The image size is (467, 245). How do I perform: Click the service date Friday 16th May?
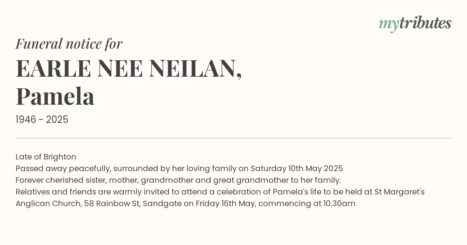(x=226, y=204)
